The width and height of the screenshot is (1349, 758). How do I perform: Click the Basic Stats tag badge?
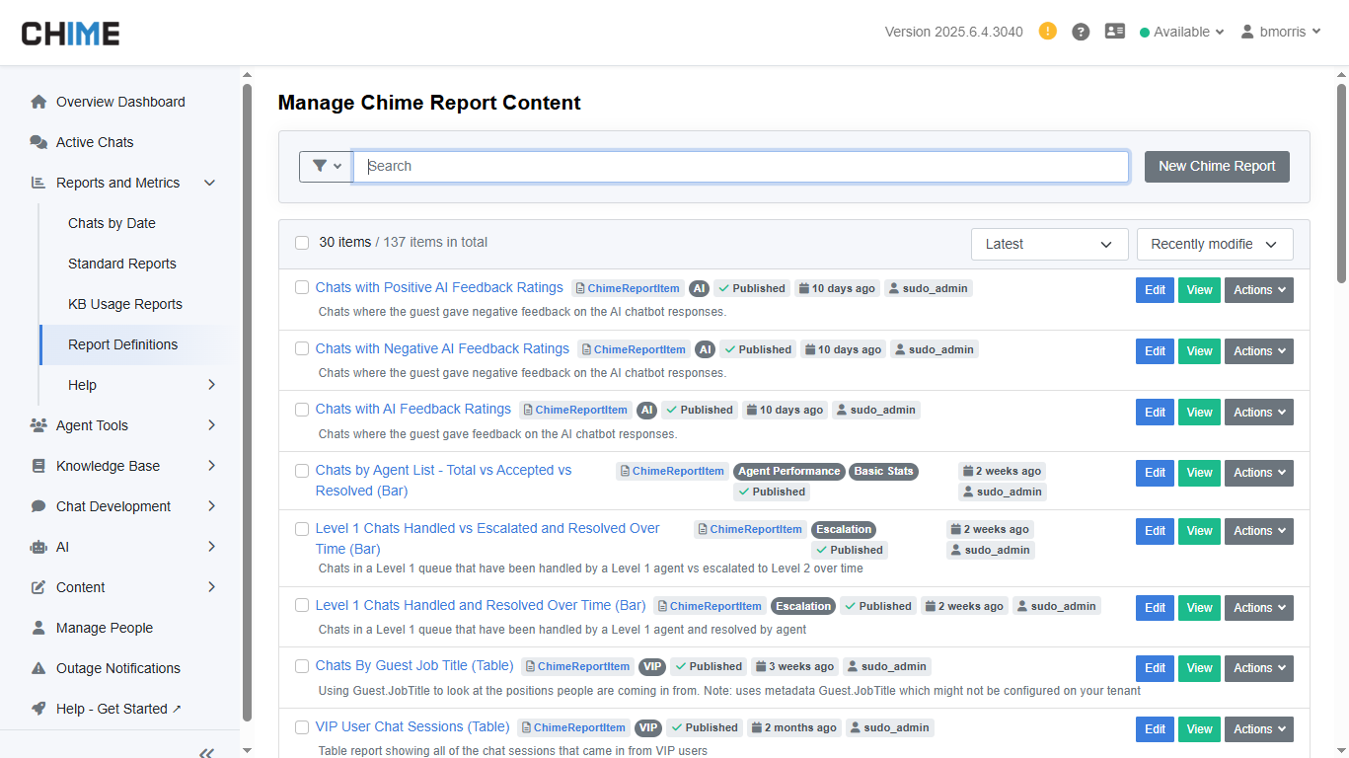883,471
